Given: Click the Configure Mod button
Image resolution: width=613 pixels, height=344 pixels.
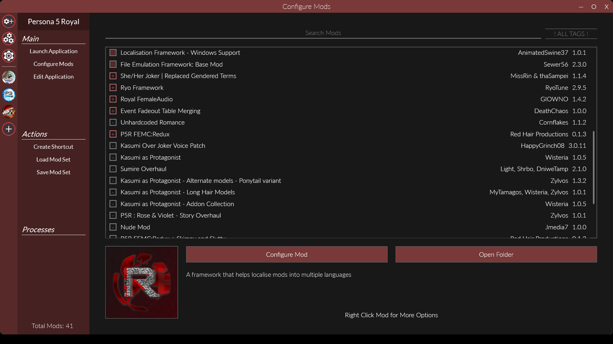Looking at the screenshot, I should pyautogui.click(x=287, y=254).
